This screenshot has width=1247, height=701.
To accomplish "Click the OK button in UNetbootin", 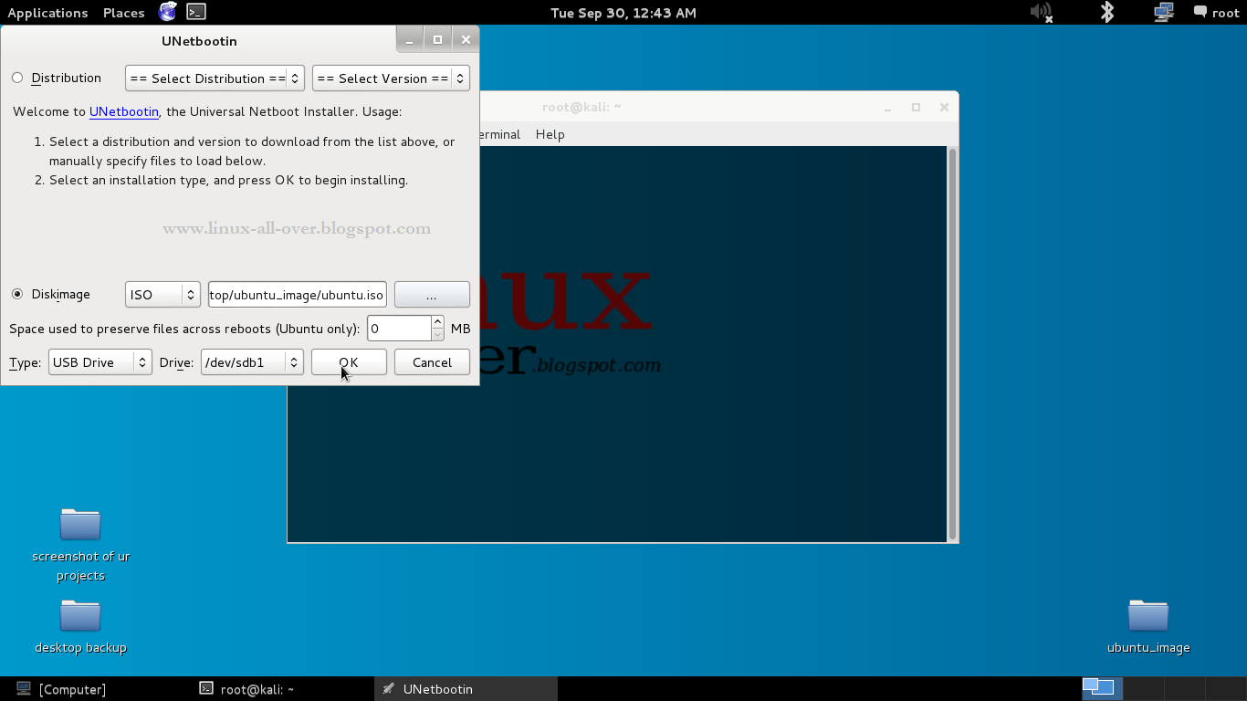I will [x=349, y=362].
